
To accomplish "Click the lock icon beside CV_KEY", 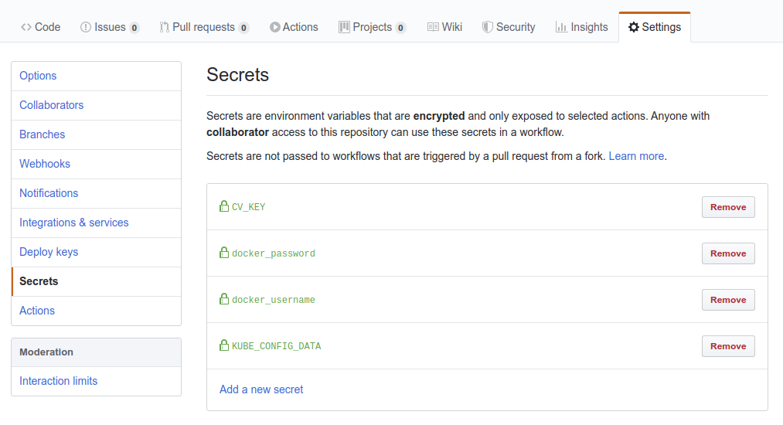I will pos(224,206).
